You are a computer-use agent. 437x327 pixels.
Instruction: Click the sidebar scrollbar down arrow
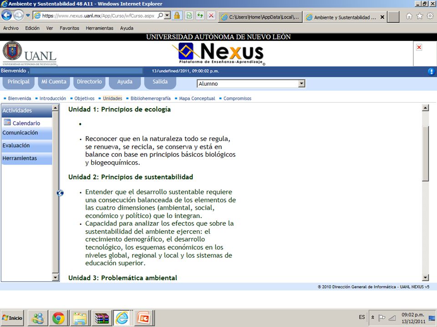tap(56, 277)
